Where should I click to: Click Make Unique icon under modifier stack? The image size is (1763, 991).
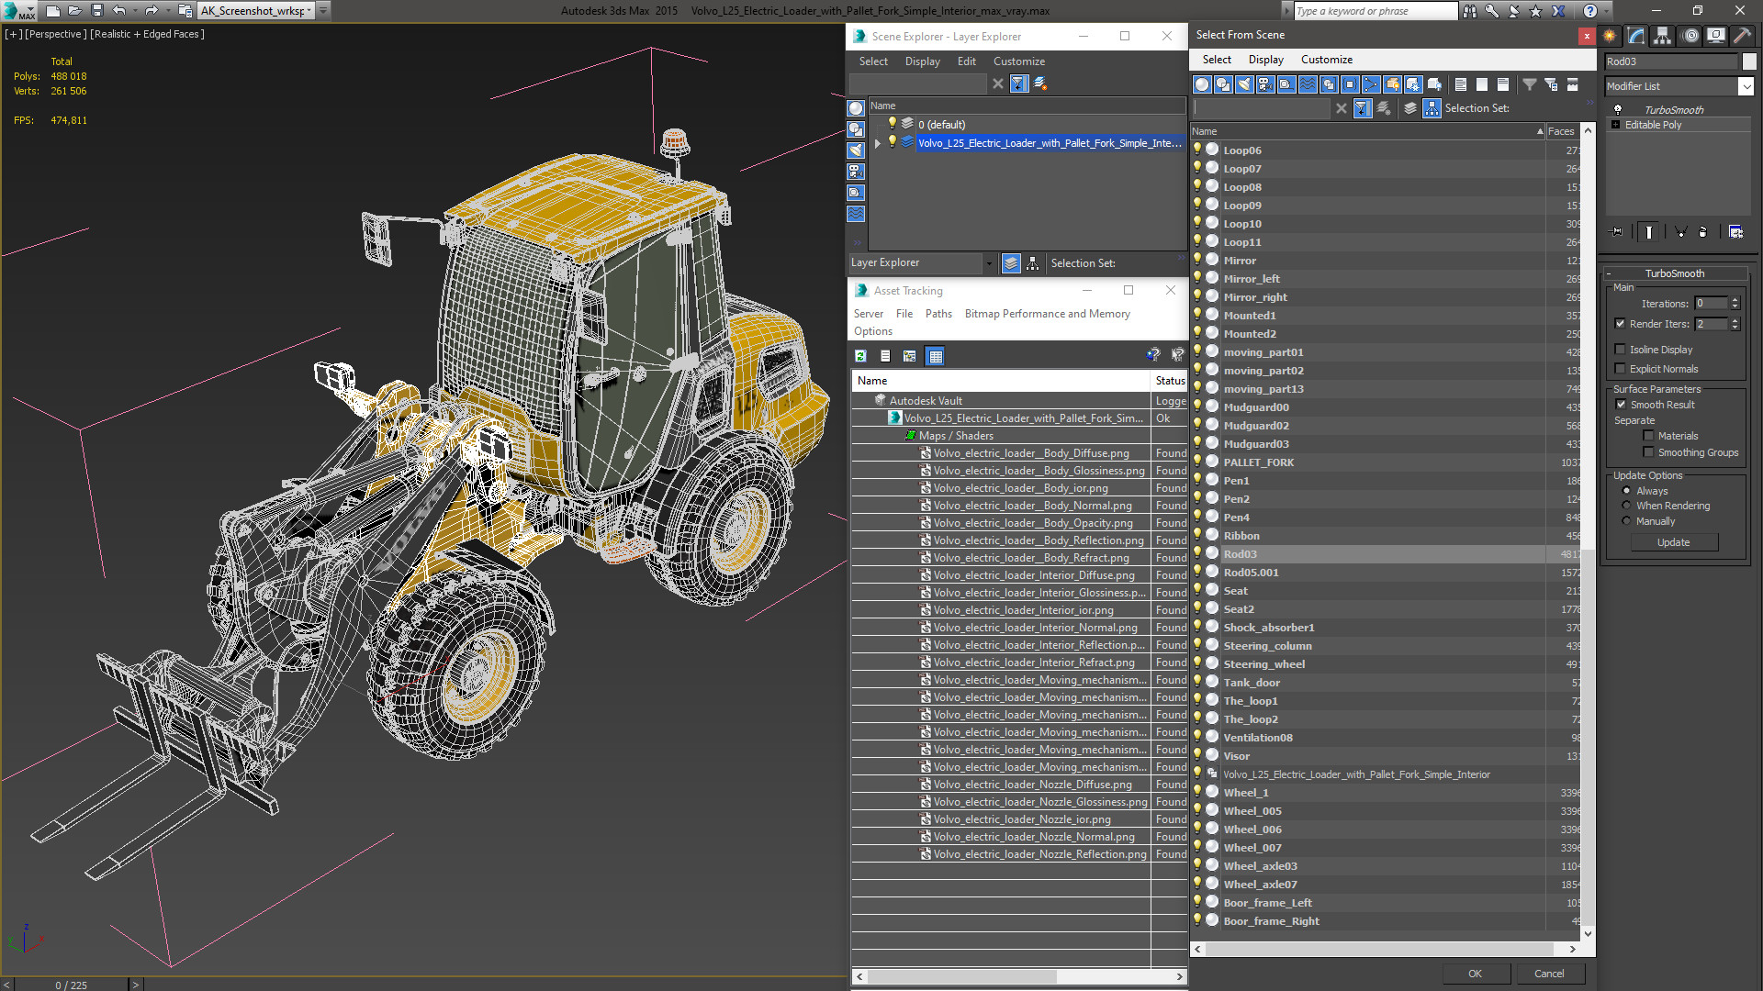[1681, 232]
